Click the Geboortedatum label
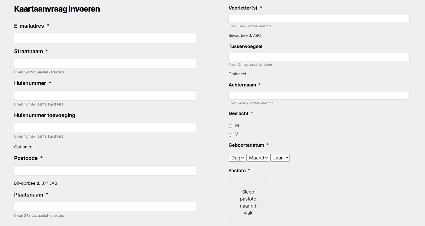Viewport: 425px width, 226px height. click(x=246, y=145)
